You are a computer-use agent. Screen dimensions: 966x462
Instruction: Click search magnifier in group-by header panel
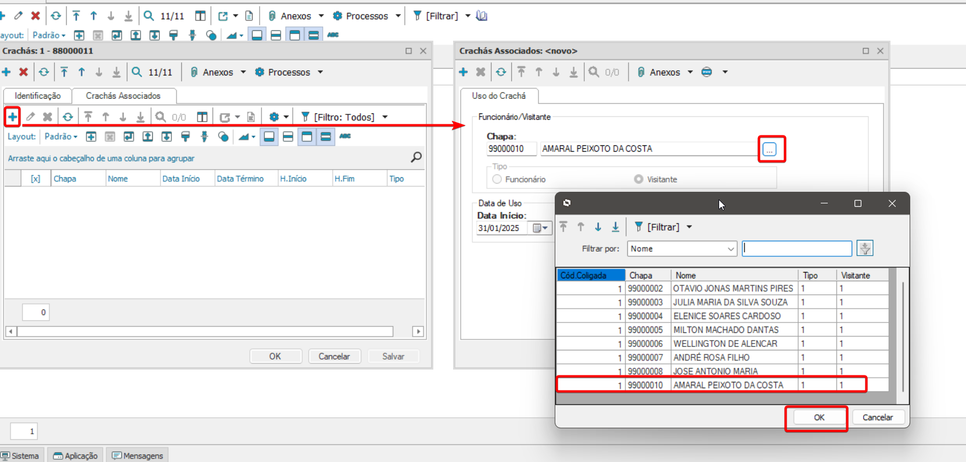[416, 157]
